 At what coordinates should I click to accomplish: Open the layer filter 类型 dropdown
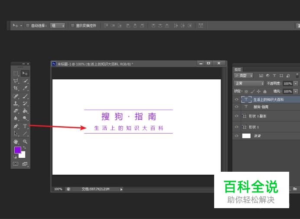tap(243, 75)
